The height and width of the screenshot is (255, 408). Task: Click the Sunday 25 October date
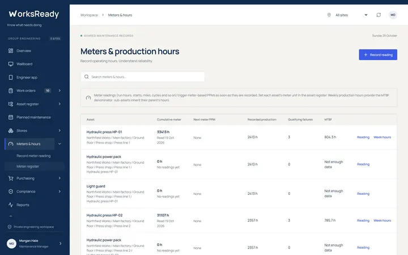385,36
